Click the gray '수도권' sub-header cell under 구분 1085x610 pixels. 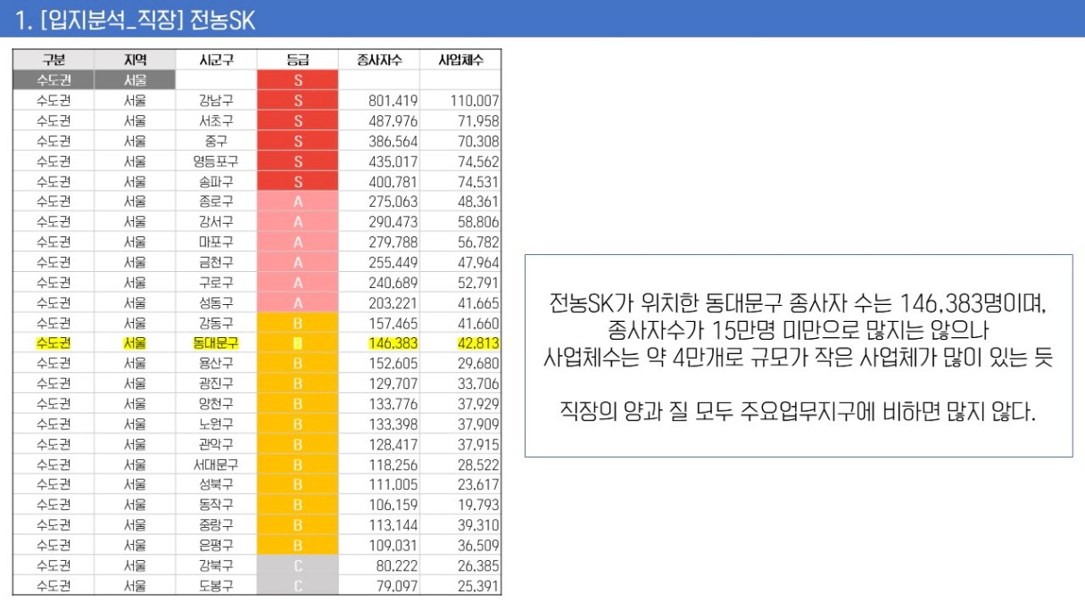54,80
